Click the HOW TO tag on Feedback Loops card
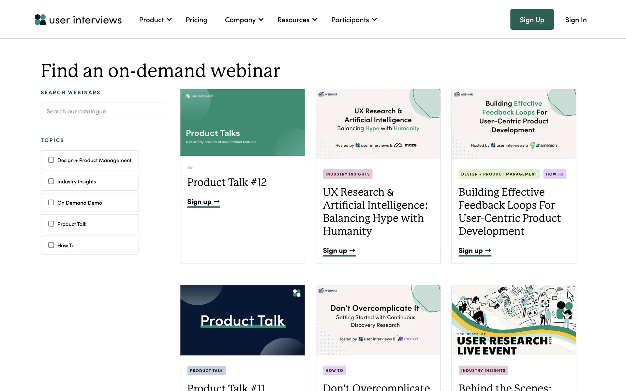 point(555,174)
